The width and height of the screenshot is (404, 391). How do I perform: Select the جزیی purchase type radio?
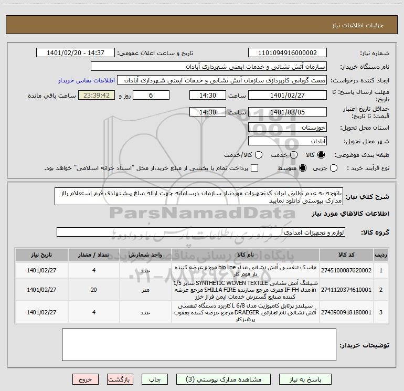pos(334,168)
